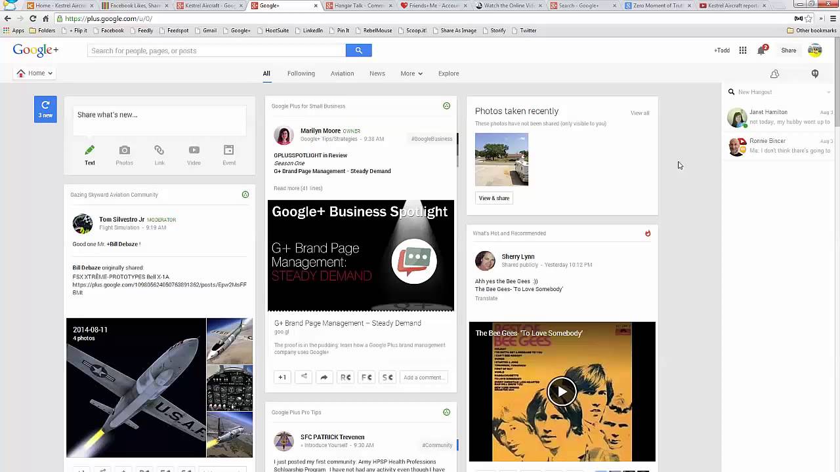Click the Google+ logo

pos(35,50)
